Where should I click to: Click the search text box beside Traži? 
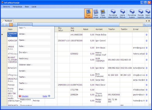pyautogui.click(x=131, y=25)
